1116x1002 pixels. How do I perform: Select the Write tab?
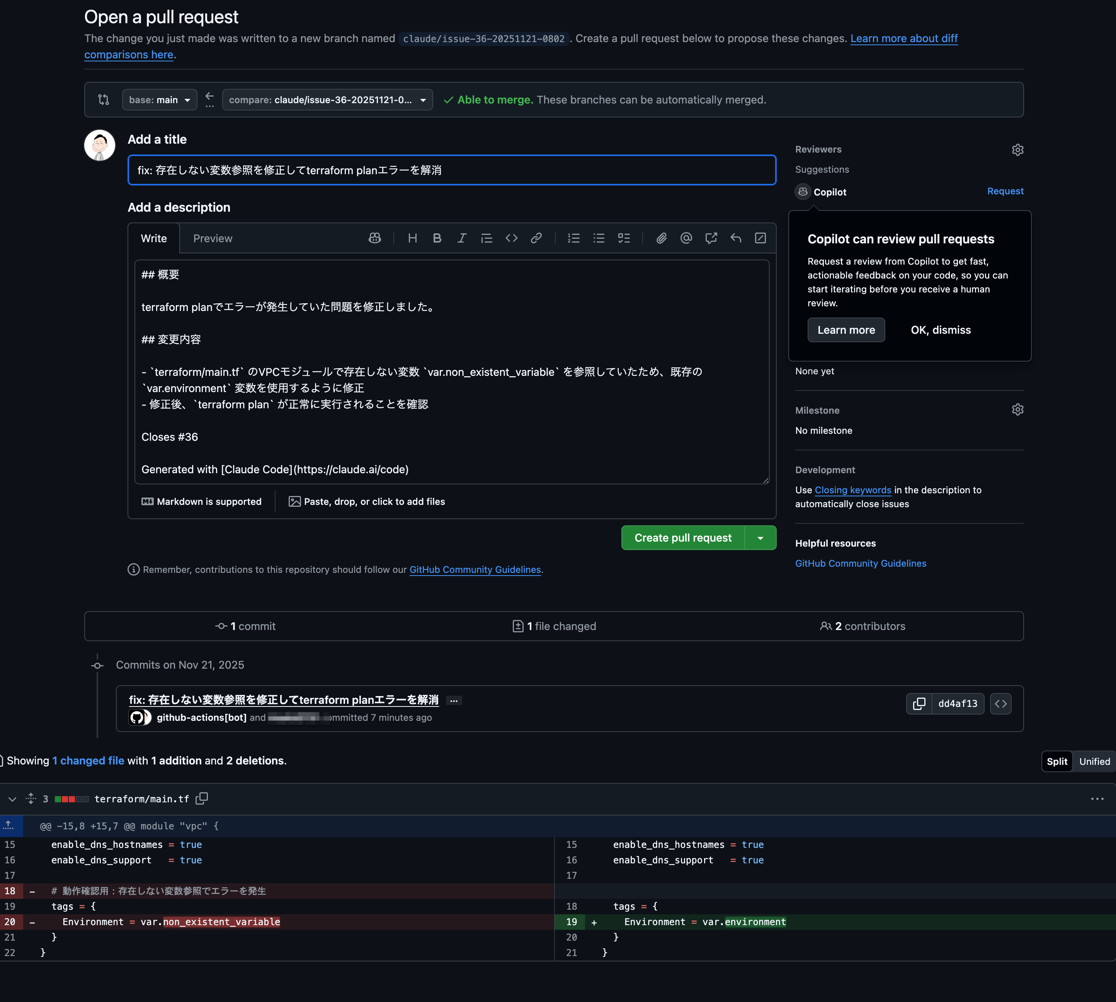154,238
